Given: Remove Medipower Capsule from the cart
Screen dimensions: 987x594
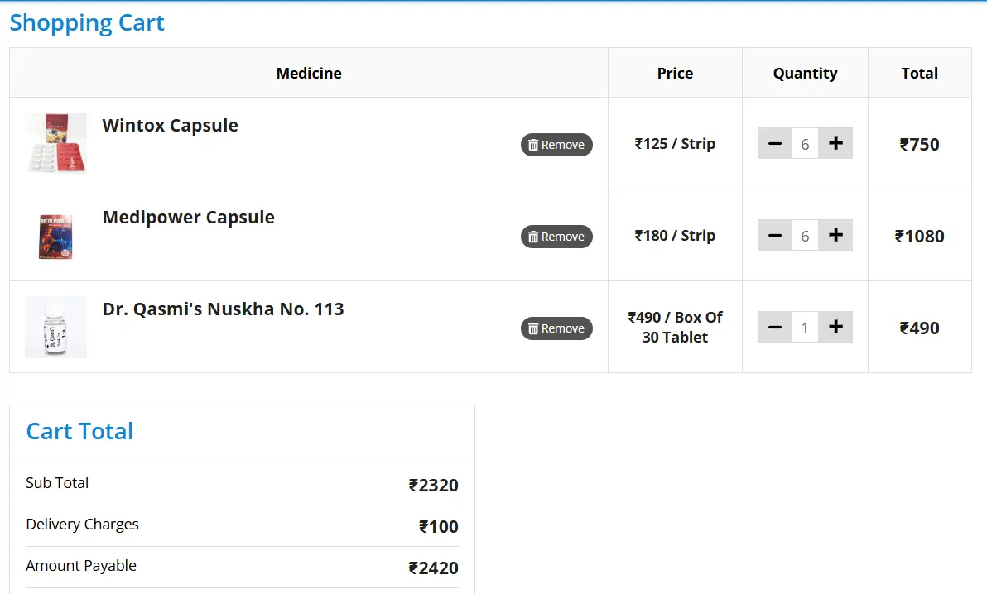Looking at the screenshot, I should click(x=556, y=237).
